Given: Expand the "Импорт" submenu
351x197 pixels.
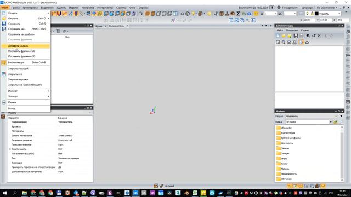Looking at the screenshot, I should 25,91.
